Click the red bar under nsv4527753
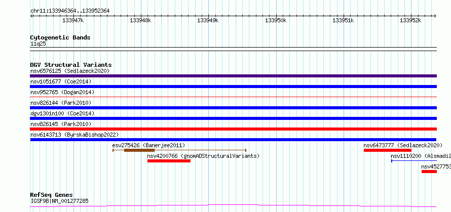The image size is (451, 212). pyautogui.click(x=429, y=172)
